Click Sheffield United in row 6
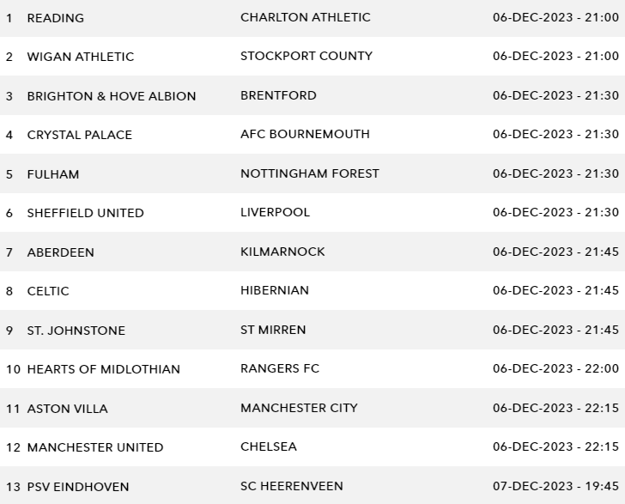This screenshot has height=504, width=625. coord(85,213)
